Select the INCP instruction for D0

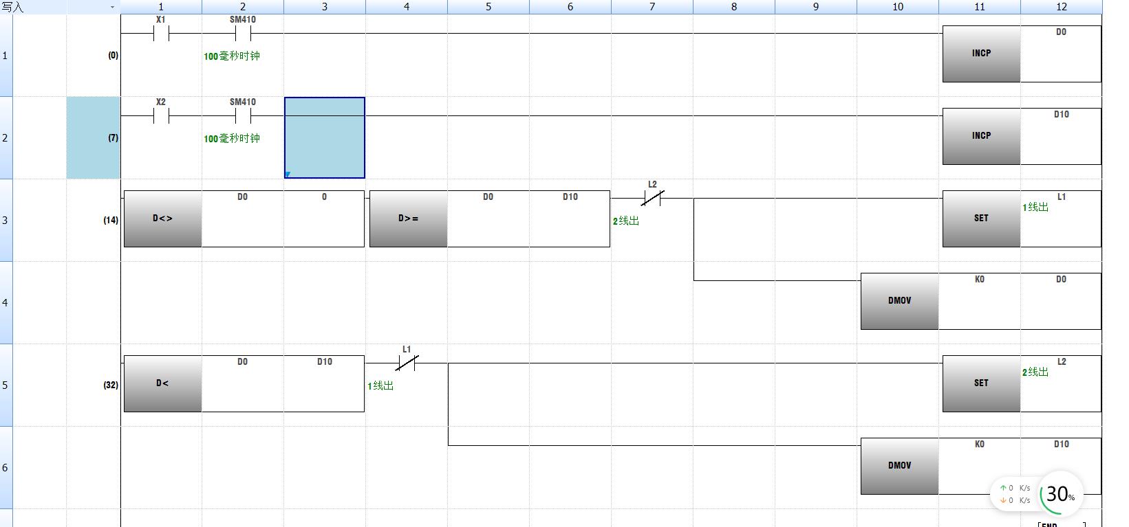tap(981, 54)
